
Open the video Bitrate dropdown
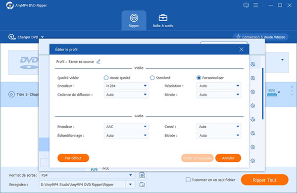click(x=219, y=95)
